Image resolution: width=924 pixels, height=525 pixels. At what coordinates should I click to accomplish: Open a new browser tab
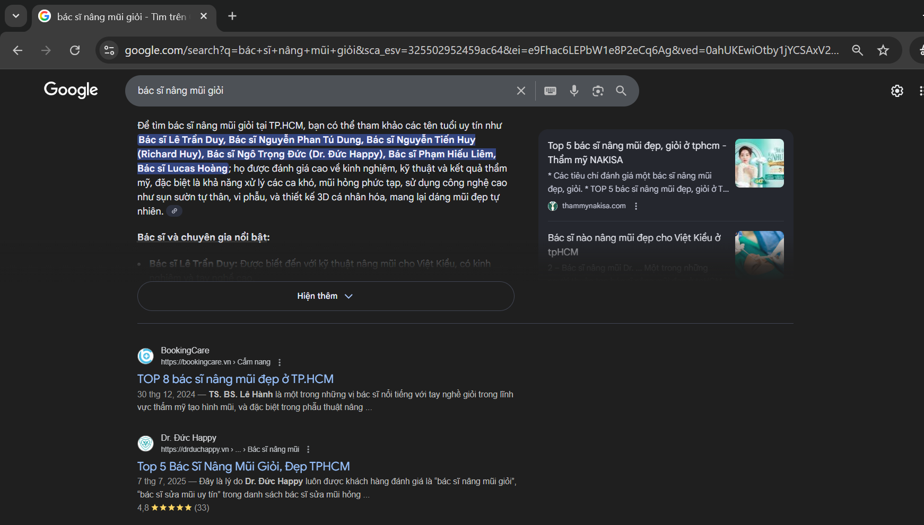click(x=232, y=16)
